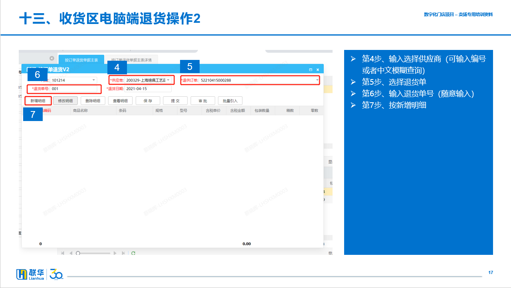Click the pager slider handle

pyautogui.click(x=78, y=253)
